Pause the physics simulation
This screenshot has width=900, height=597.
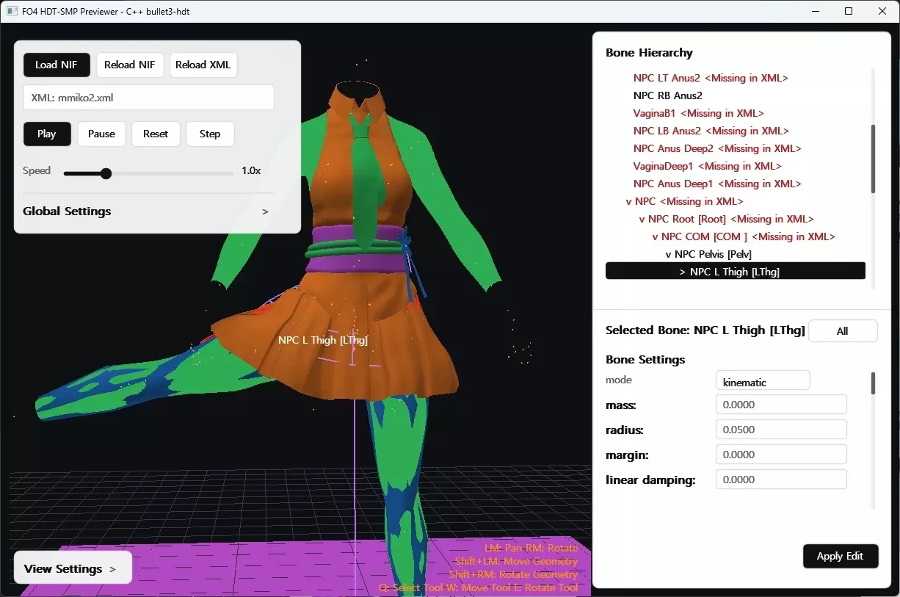[x=101, y=134]
